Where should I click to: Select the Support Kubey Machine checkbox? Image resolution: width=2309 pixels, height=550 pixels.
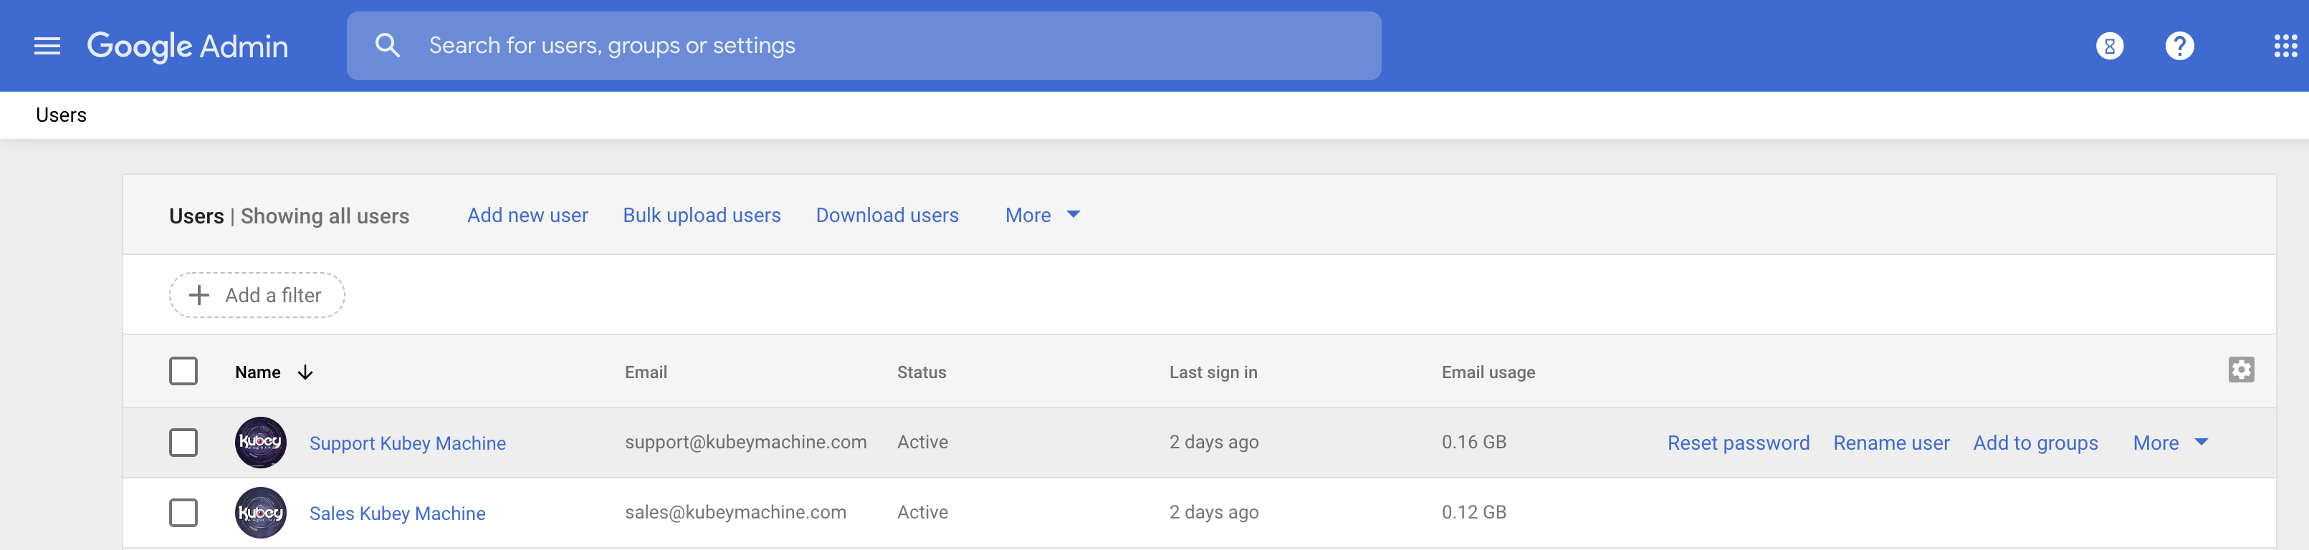click(x=183, y=443)
